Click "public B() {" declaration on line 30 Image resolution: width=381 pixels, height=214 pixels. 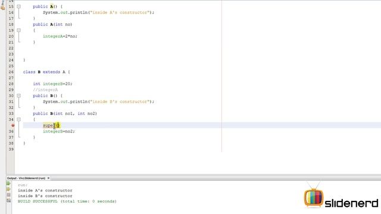click(48, 96)
